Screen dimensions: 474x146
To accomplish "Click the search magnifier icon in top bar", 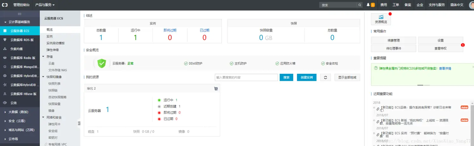I will [x=360, y=5].
